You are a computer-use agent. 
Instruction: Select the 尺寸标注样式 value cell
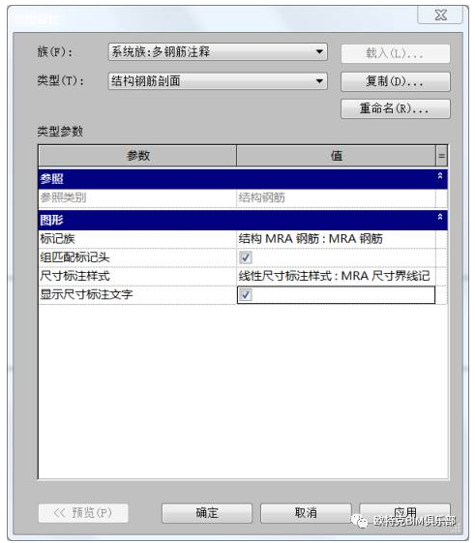pos(336,276)
